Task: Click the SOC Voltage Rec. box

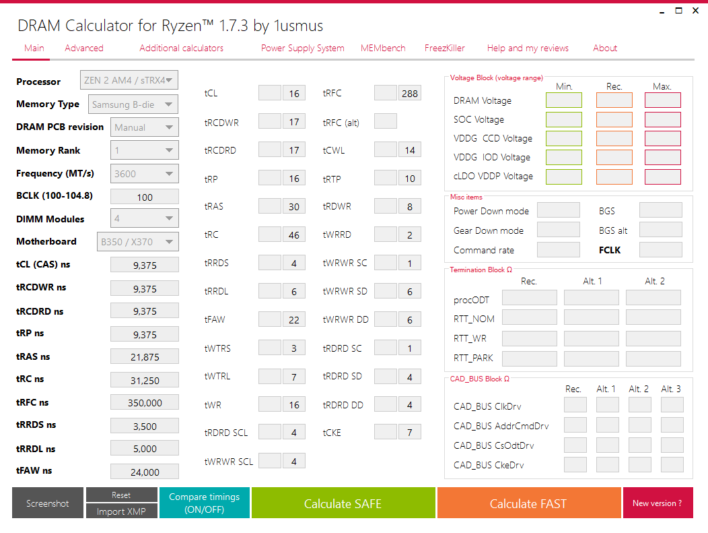Action: pyautogui.click(x=614, y=119)
